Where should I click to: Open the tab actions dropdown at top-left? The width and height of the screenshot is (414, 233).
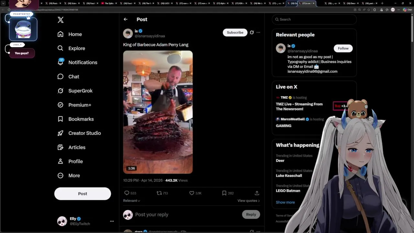click(4, 3)
